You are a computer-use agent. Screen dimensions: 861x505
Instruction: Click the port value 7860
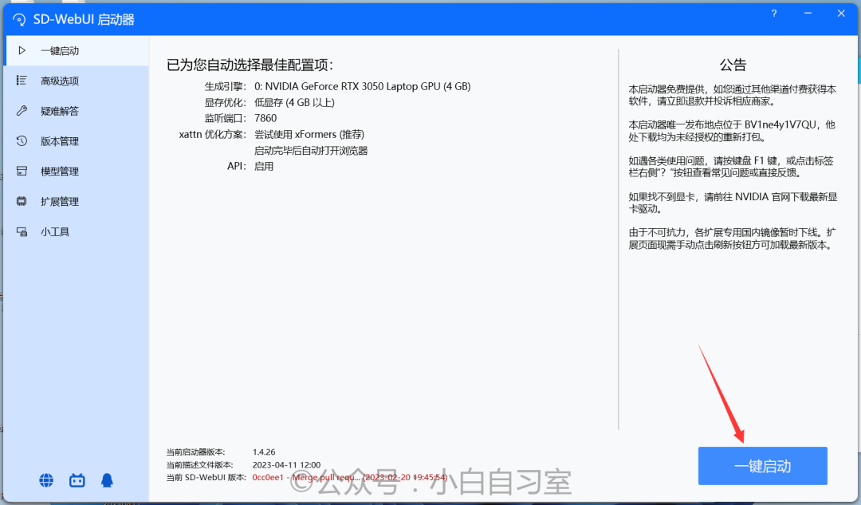(265, 118)
